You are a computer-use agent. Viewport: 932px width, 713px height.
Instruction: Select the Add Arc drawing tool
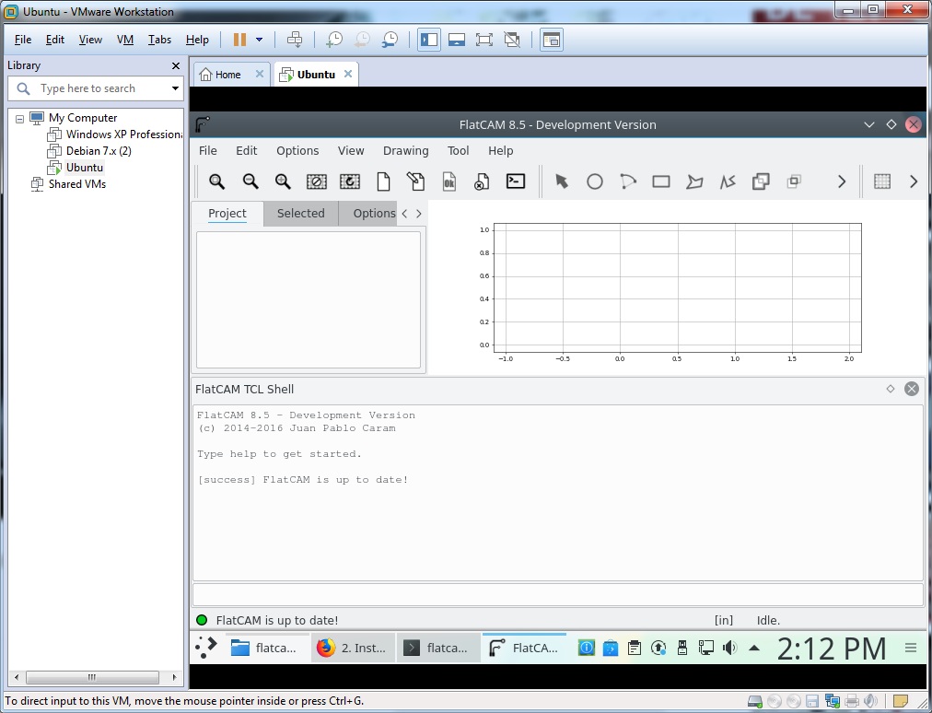628,181
